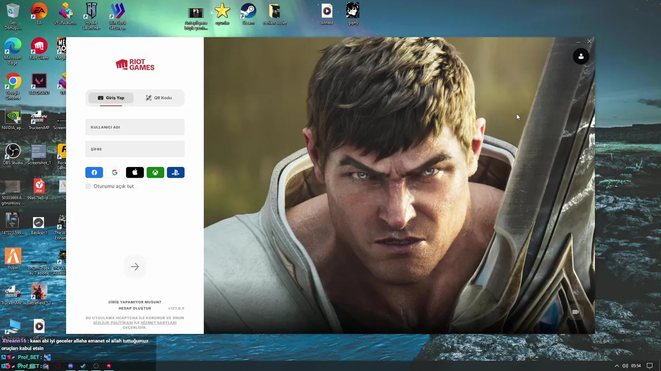661x371 pixels.
Task: Select the Recycle Bin desktop icon
Action: (x=13, y=16)
